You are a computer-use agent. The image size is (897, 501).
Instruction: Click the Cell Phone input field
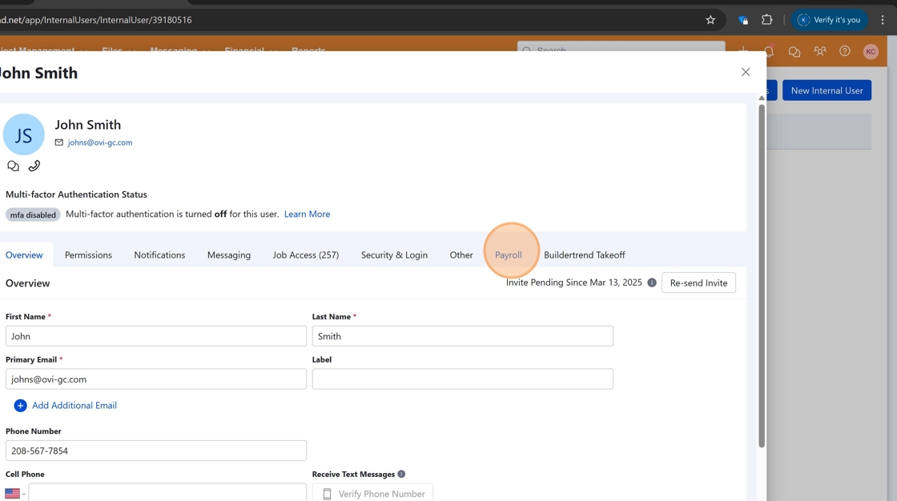click(x=167, y=492)
